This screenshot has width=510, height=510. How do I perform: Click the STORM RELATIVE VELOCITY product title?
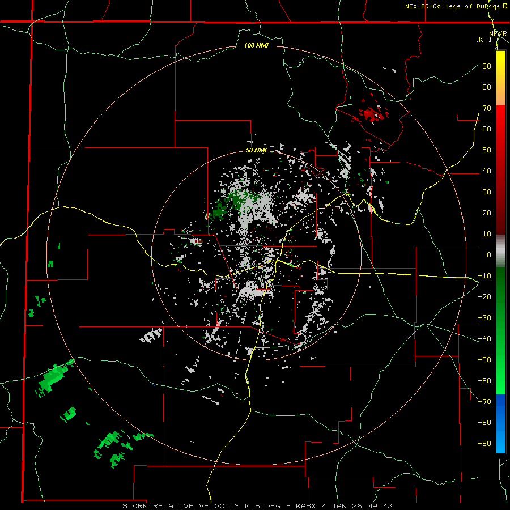[x=181, y=506]
